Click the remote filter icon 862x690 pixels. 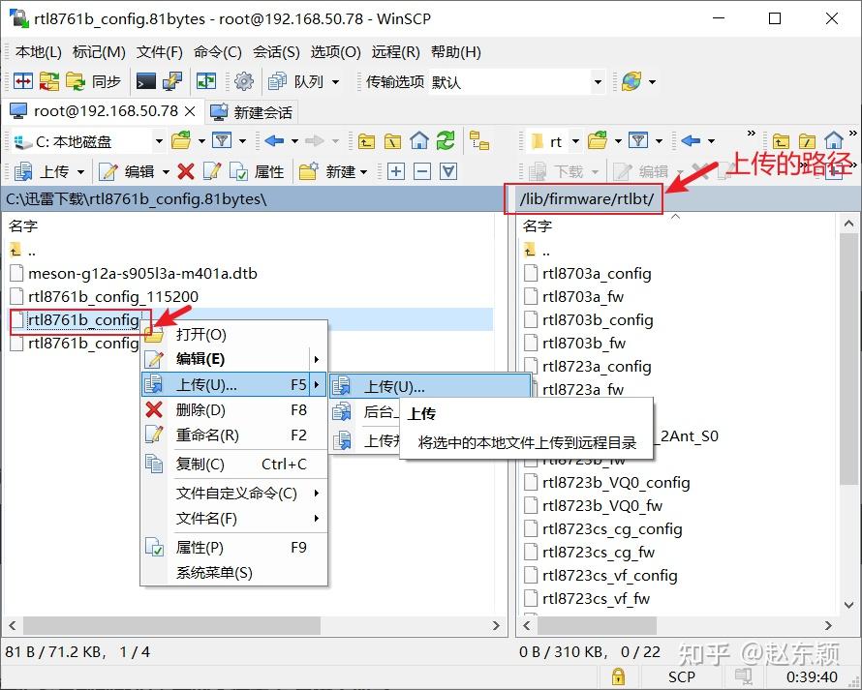click(x=638, y=140)
